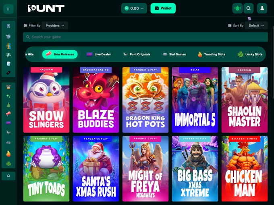This screenshot has width=274, height=205.
Task: Click the search magnifier icon in header
Action: [x=249, y=8]
